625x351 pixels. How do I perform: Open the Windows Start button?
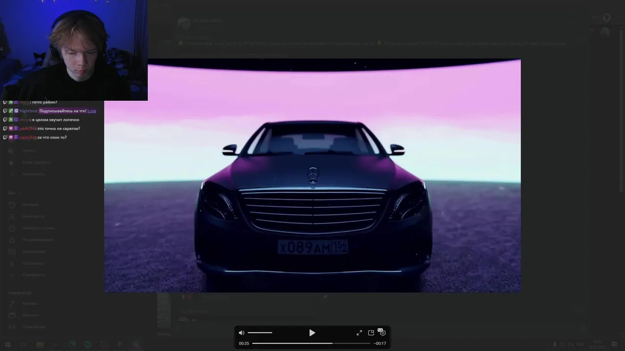7,345
